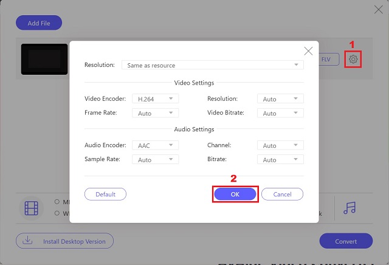
Task: Click the Default button
Action: click(x=105, y=194)
